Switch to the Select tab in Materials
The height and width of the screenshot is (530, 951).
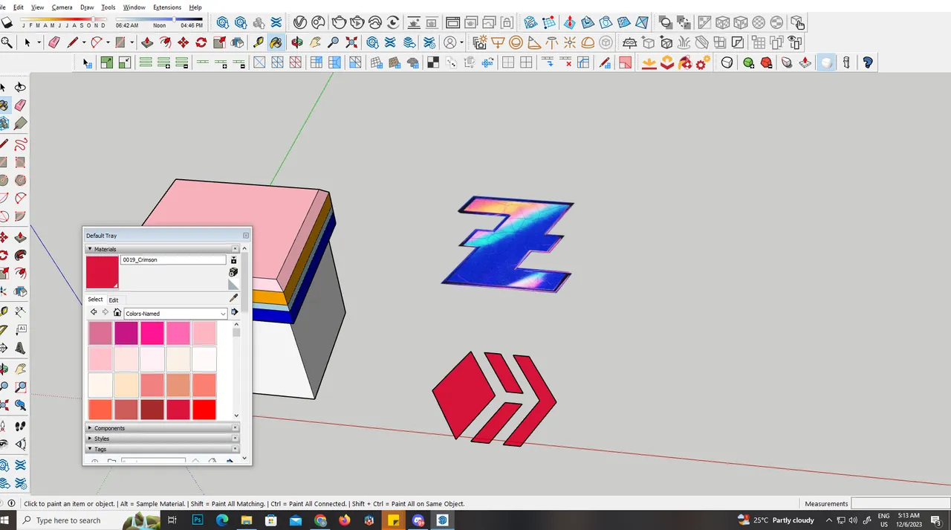tap(96, 300)
